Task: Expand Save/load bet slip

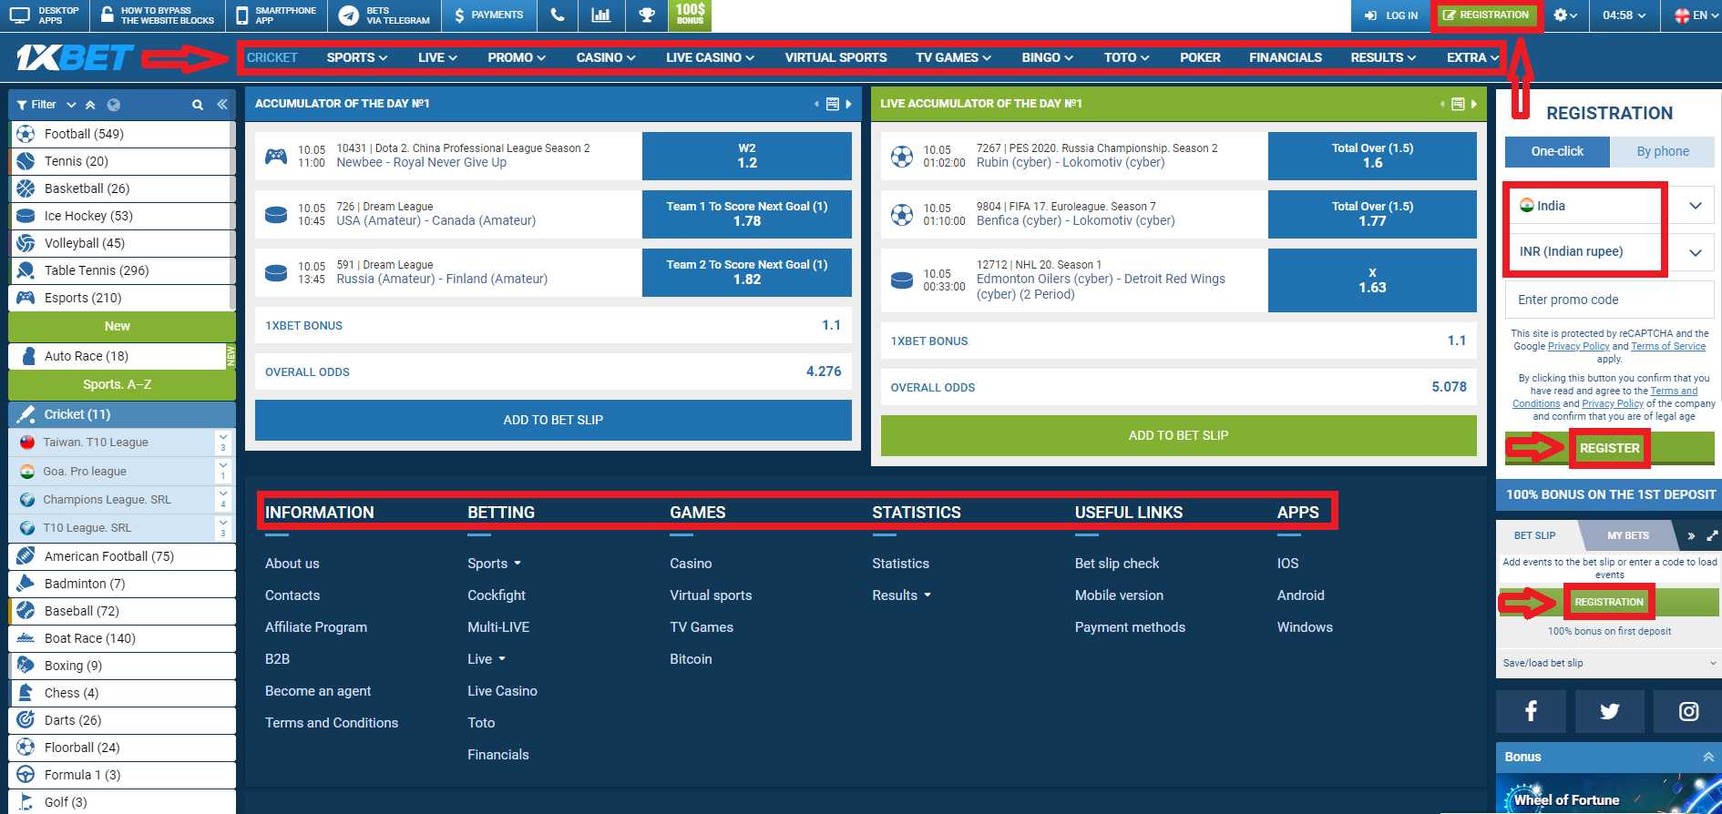Action: (x=1609, y=663)
